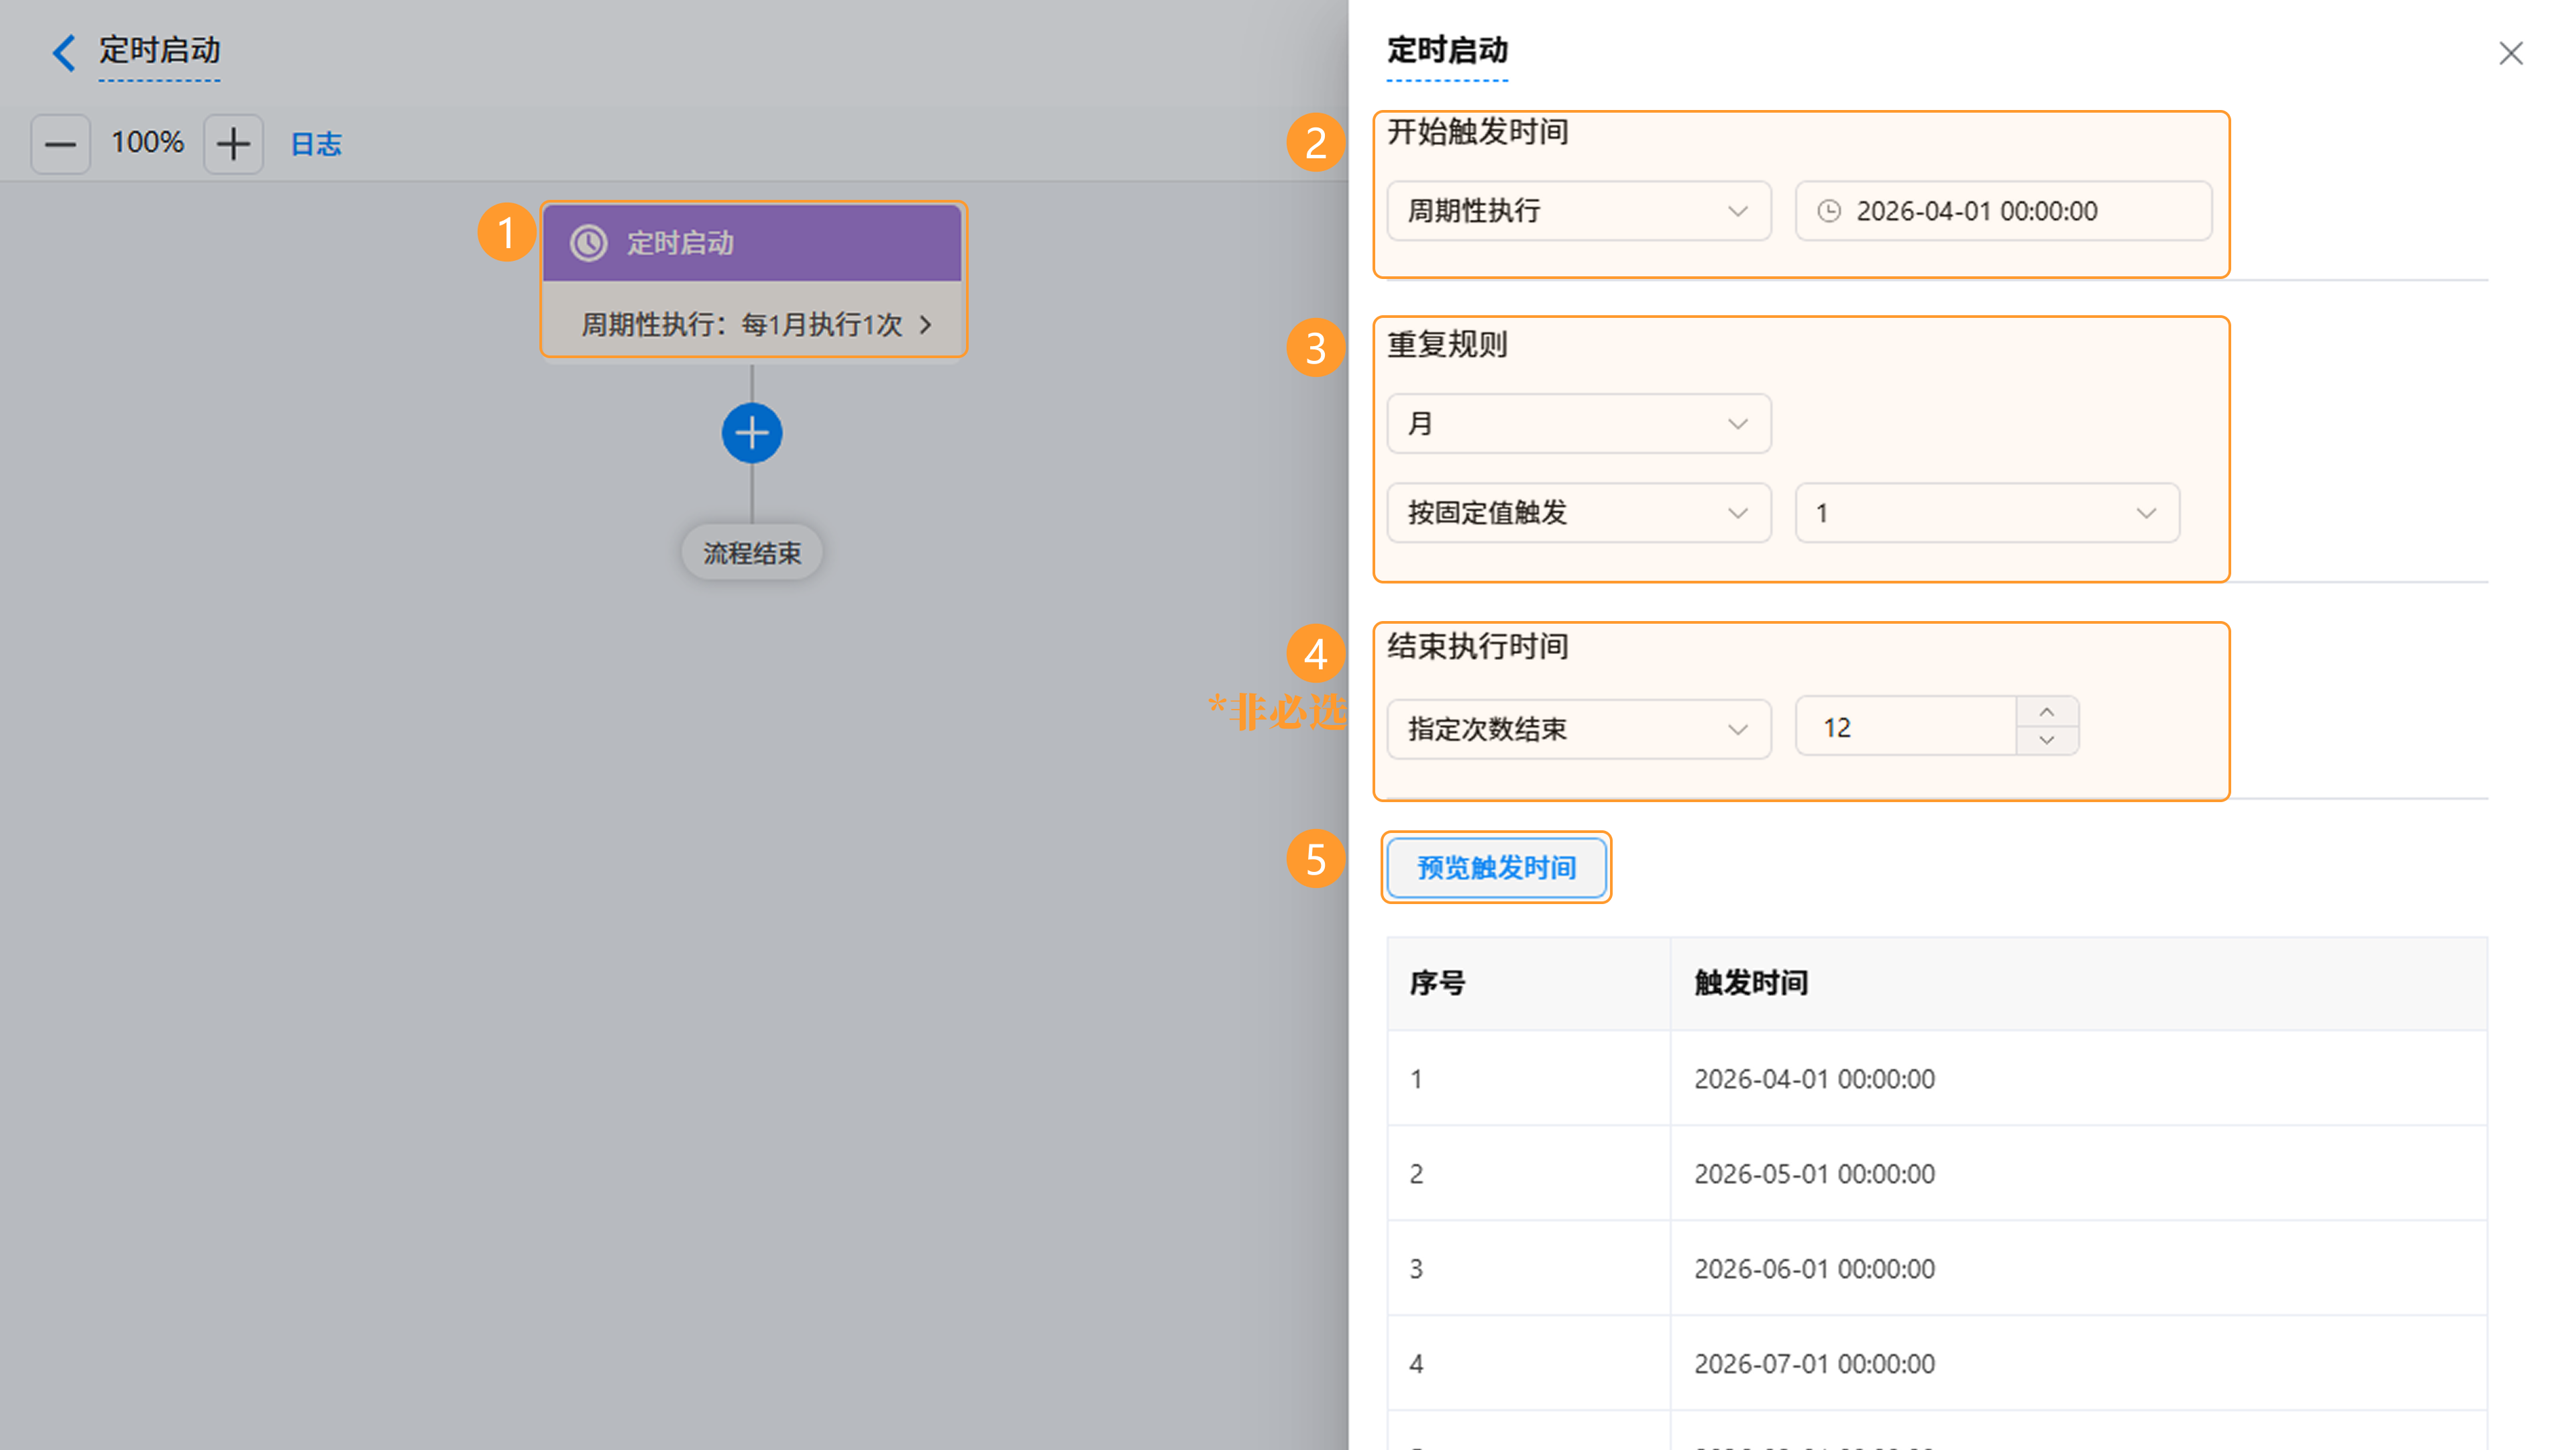The width and height of the screenshot is (2576, 1450).
Task: Open the 日志 log link
Action: (316, 144)
